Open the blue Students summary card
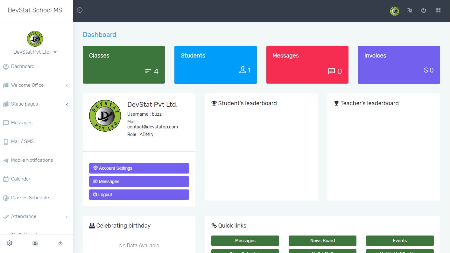450x253 pixels. (215, 65)
